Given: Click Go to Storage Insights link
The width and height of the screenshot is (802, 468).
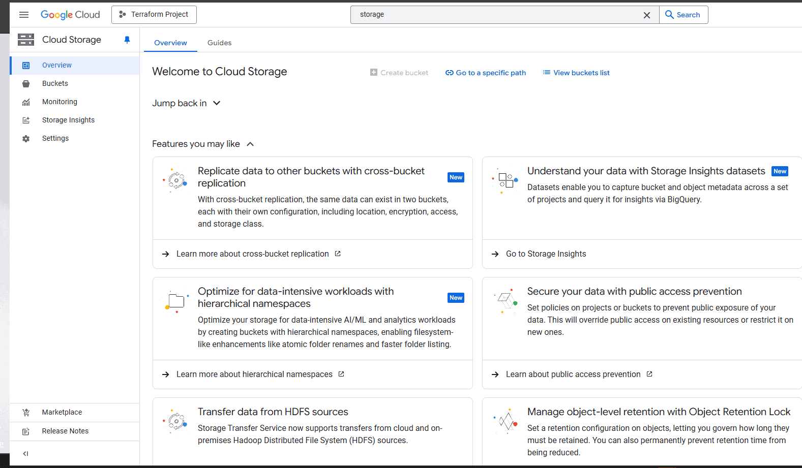Looking at the screenshot, I should pyautogui.click(x=546, y=254).
